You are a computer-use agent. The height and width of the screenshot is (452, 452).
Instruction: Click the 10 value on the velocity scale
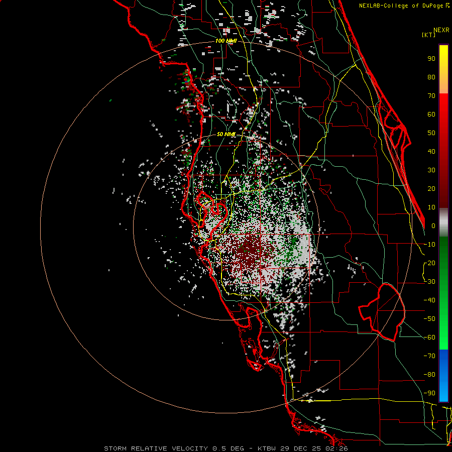(x=431, y=207)
